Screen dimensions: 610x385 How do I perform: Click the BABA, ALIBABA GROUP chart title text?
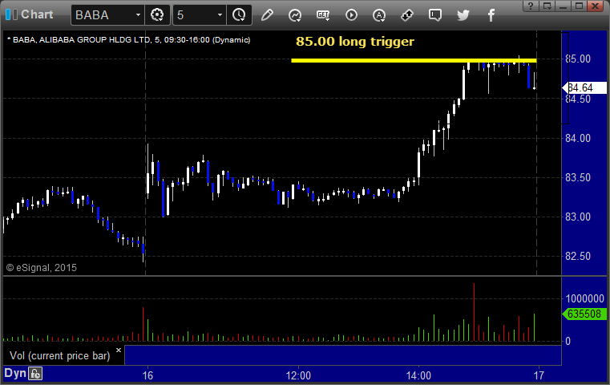(x=129, y=40)
